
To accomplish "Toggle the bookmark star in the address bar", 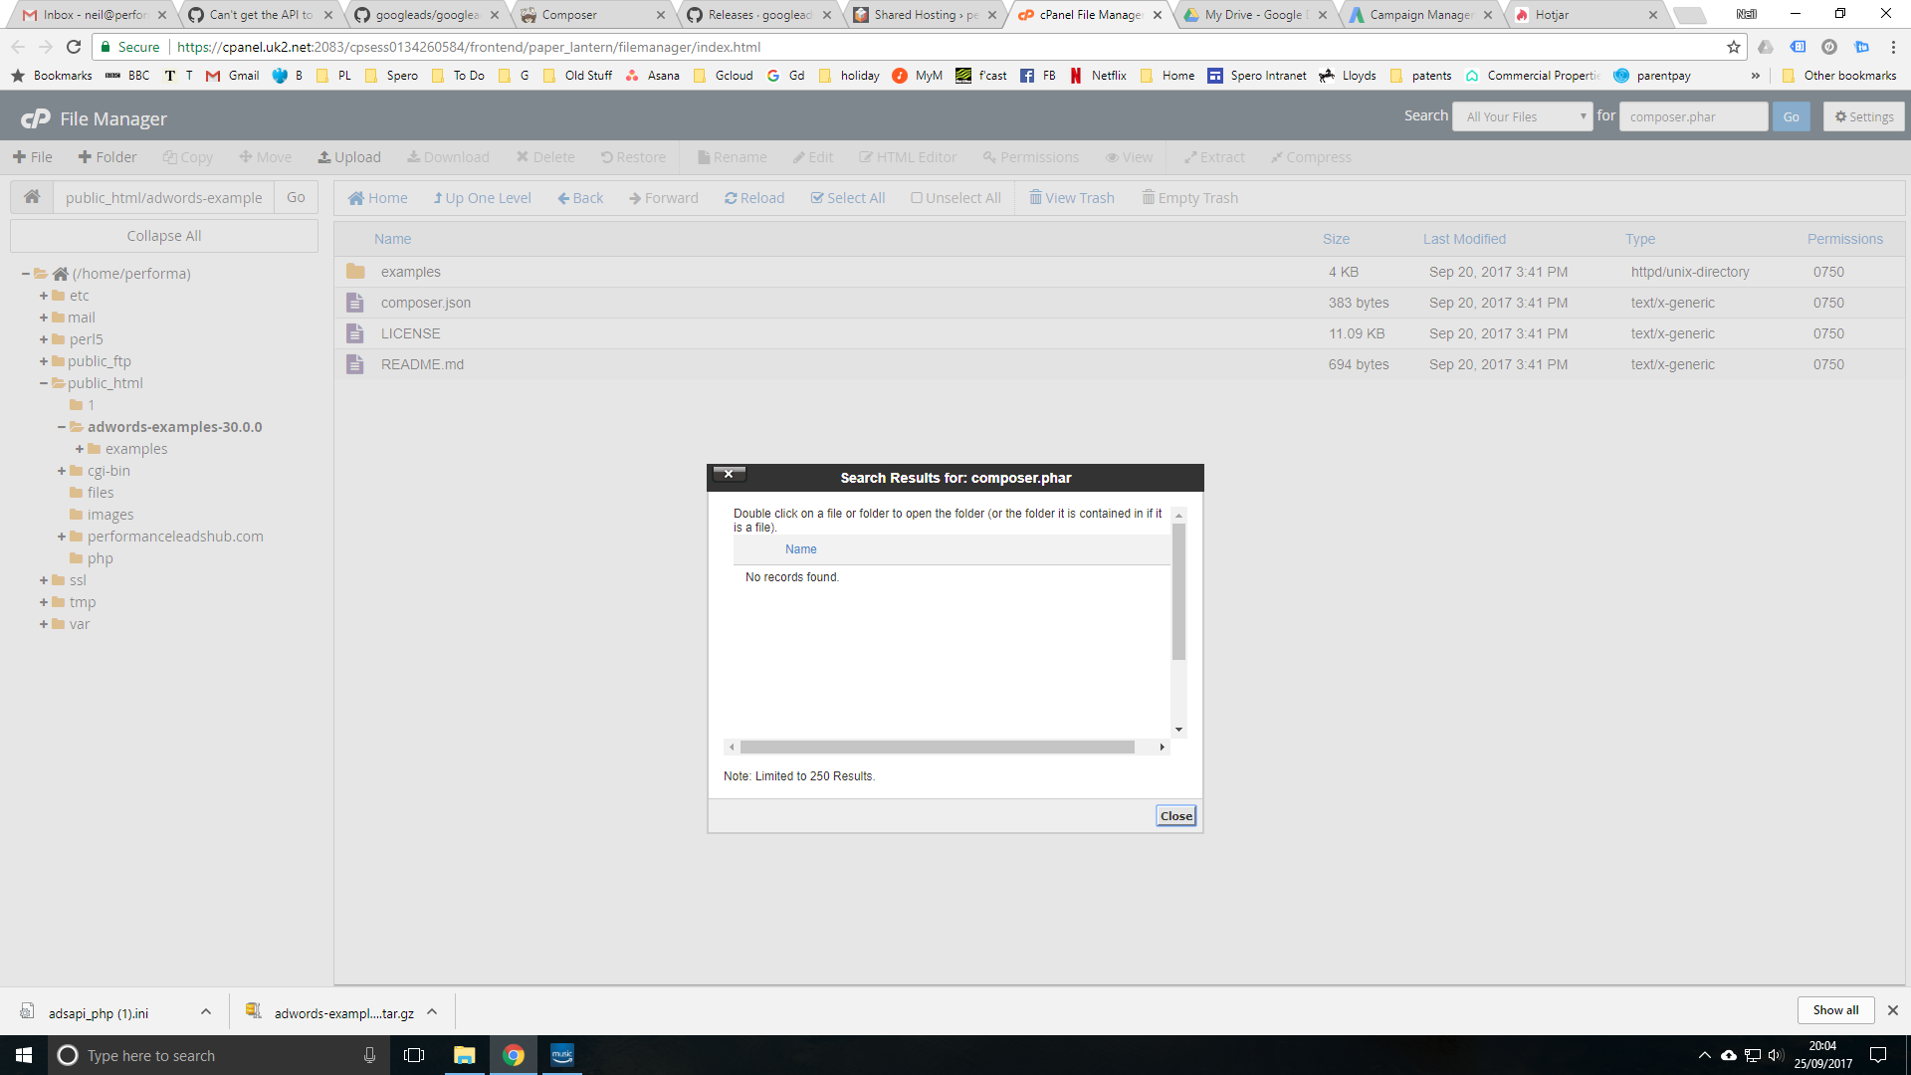I will click(x=1733, y=47).
